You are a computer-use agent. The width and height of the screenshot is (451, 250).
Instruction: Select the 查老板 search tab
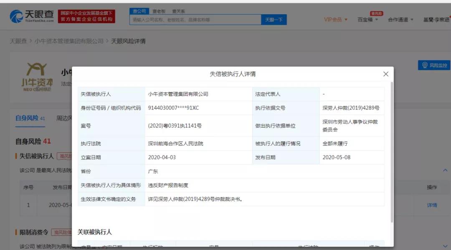159,11
